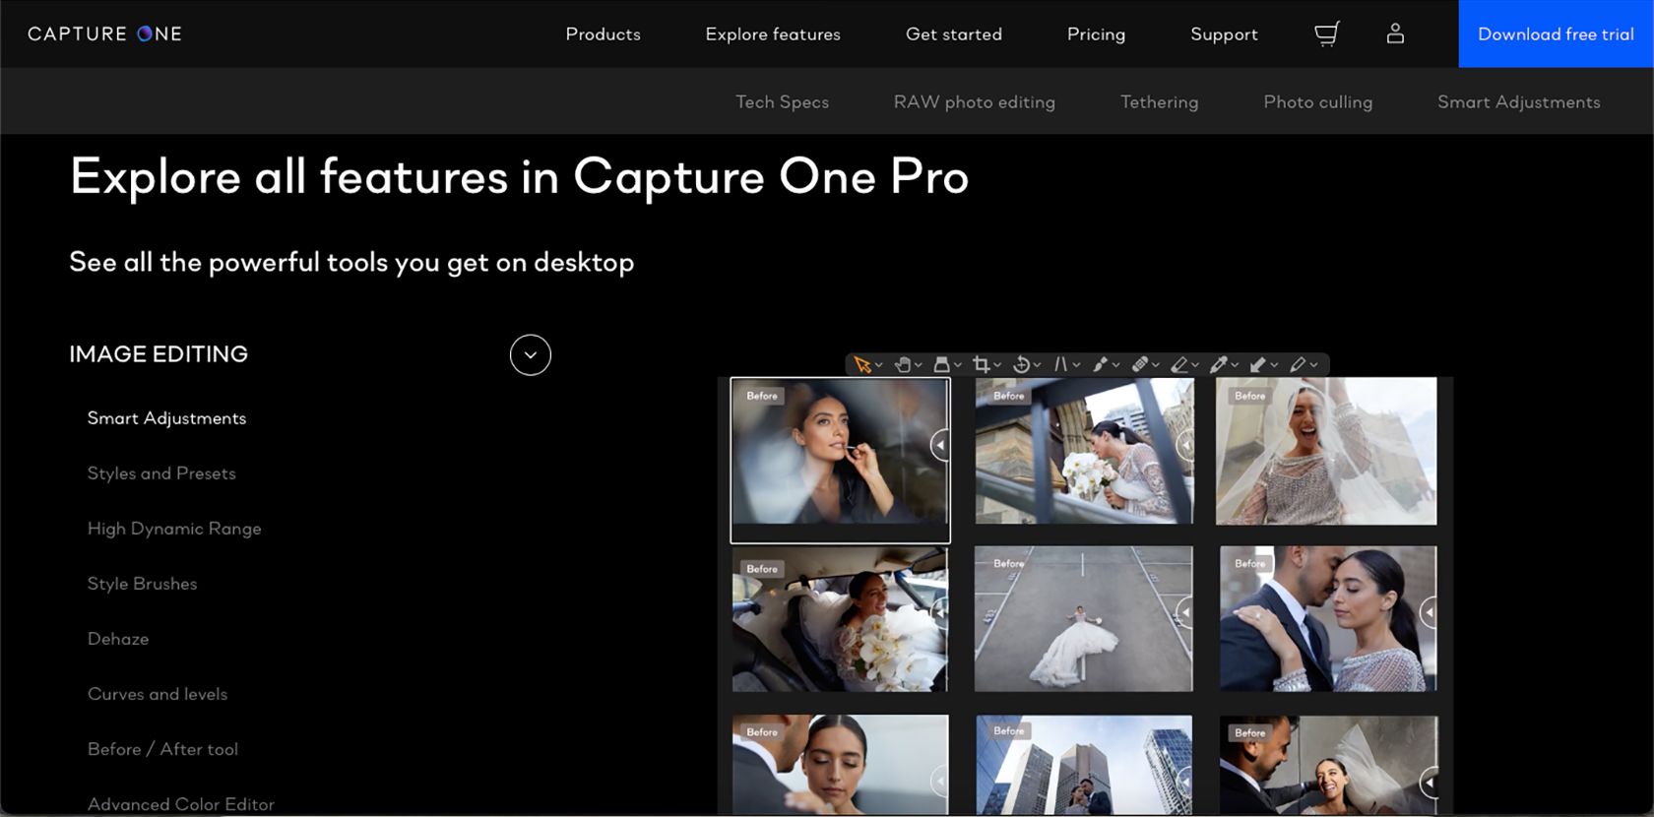Select the orange pointer Select tool
The image size is (1654, 817).
862,365
